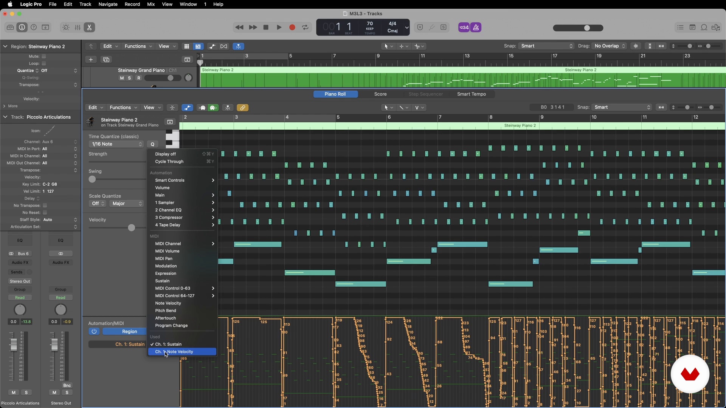This screenshot has width=726, height=408.
Task: Open the Scale Quantize Major dropdown
Action: click(x=126, y=203)
